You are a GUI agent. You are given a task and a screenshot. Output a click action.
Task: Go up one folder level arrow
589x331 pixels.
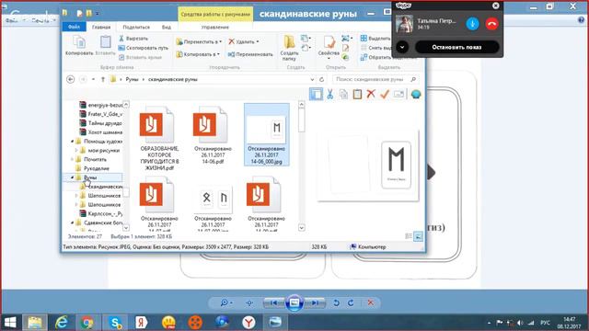click(x=103, y=80)
